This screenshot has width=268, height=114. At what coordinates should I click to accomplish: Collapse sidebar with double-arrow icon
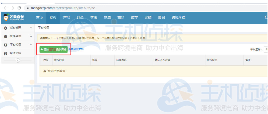click(x=18, y=60)
